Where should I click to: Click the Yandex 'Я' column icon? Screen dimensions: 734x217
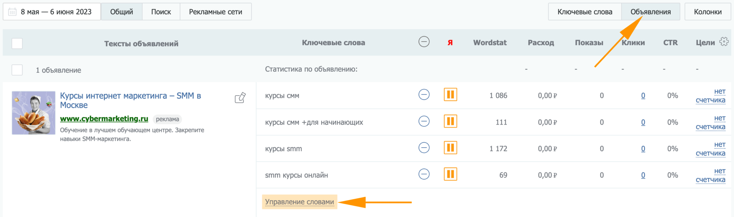click(x=450, y=43)
